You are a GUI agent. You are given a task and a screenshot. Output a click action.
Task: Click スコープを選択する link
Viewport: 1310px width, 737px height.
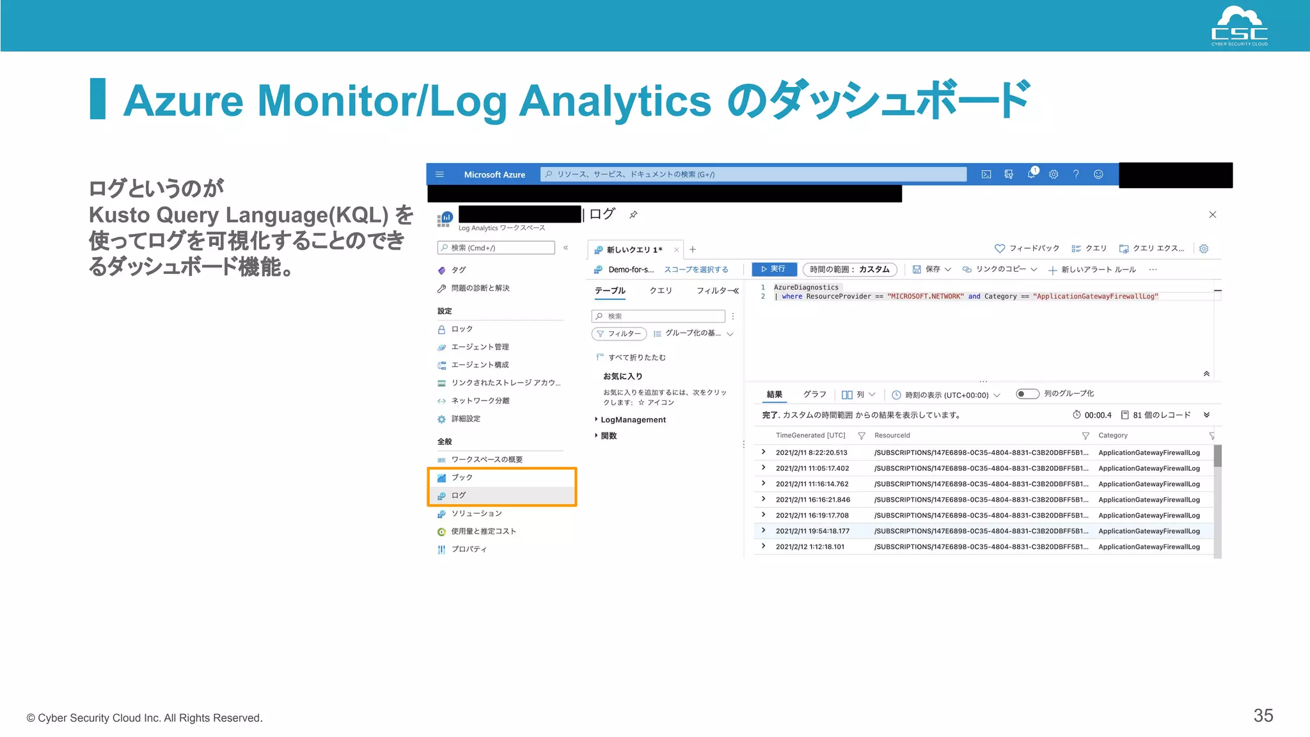[696, 269]
